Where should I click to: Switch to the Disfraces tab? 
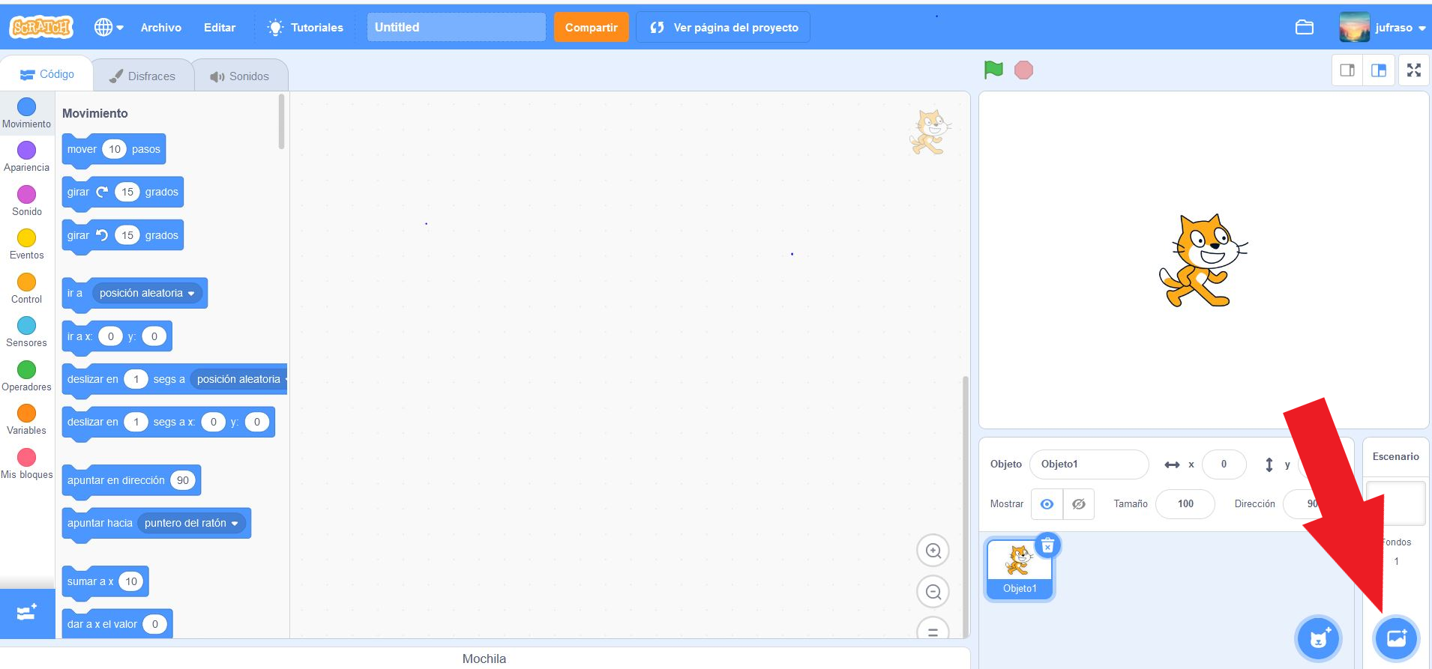142,76
